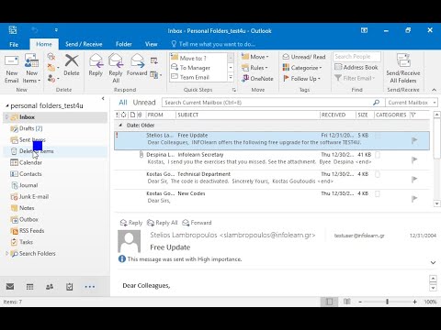Sort messages by the SUBJECT column

click(x=248, y=115)
